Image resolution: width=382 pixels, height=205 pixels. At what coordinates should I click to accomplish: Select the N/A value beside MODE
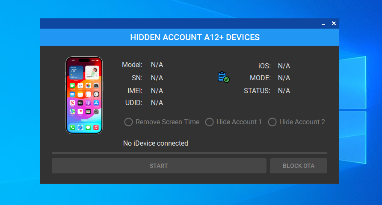284,78
